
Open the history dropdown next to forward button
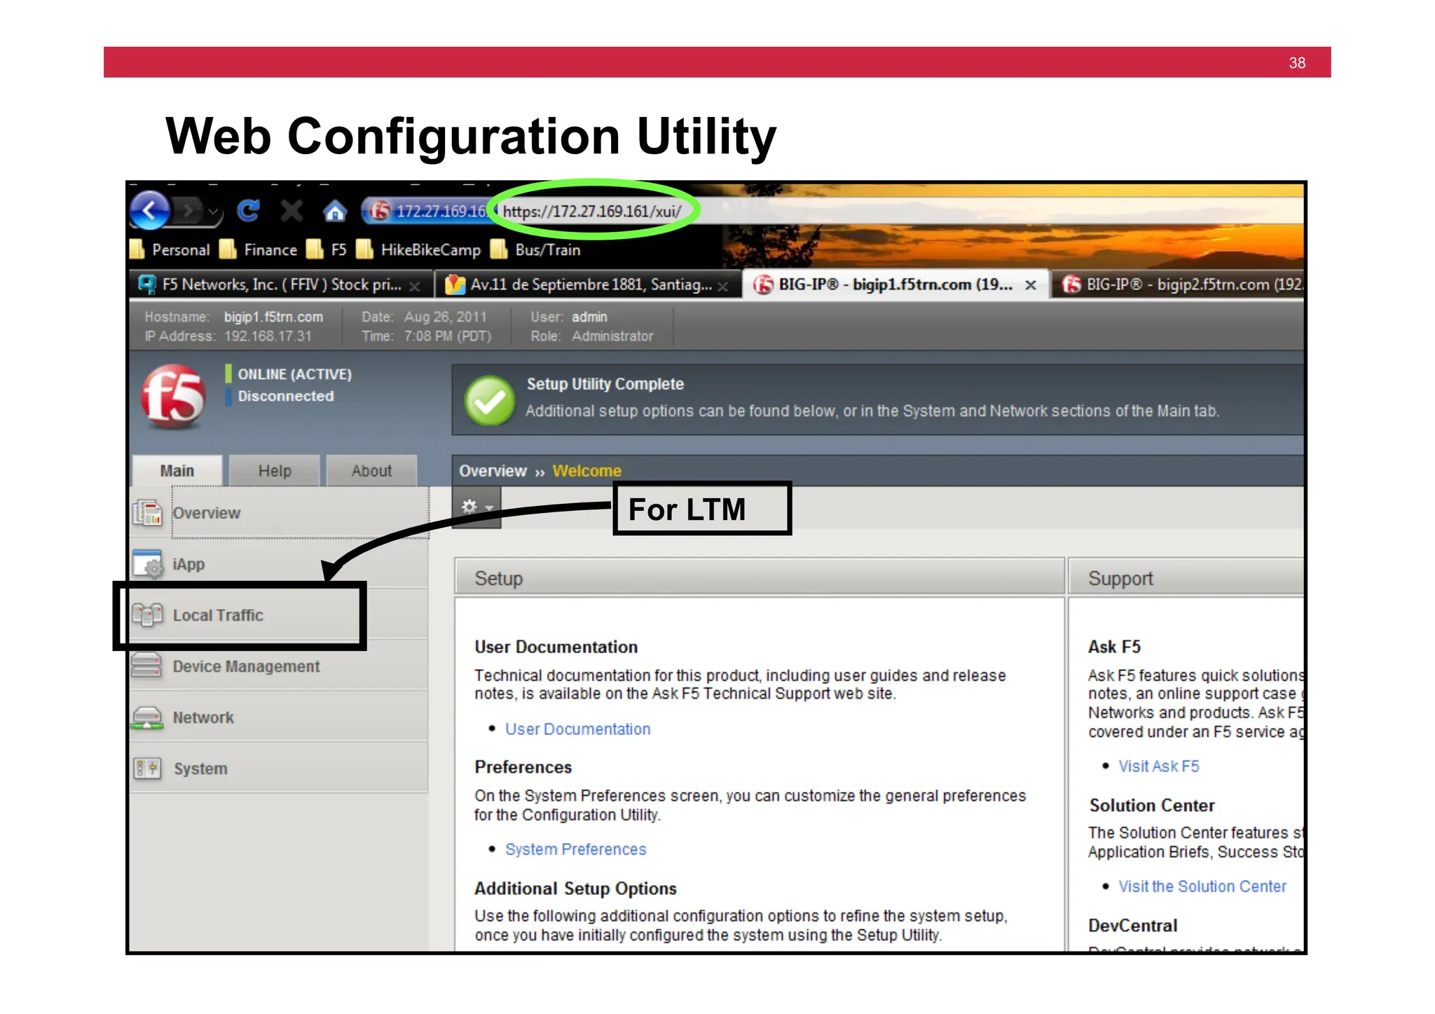pos(213,211)
